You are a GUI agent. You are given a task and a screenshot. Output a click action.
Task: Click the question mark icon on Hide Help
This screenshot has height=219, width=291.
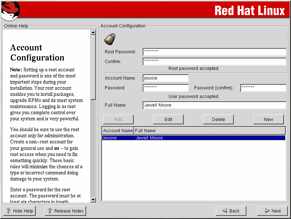click(x=8, y=211)
